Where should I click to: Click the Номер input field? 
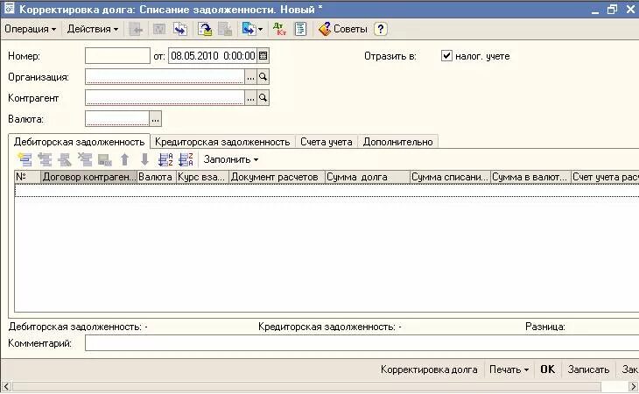tap(117, 56)
